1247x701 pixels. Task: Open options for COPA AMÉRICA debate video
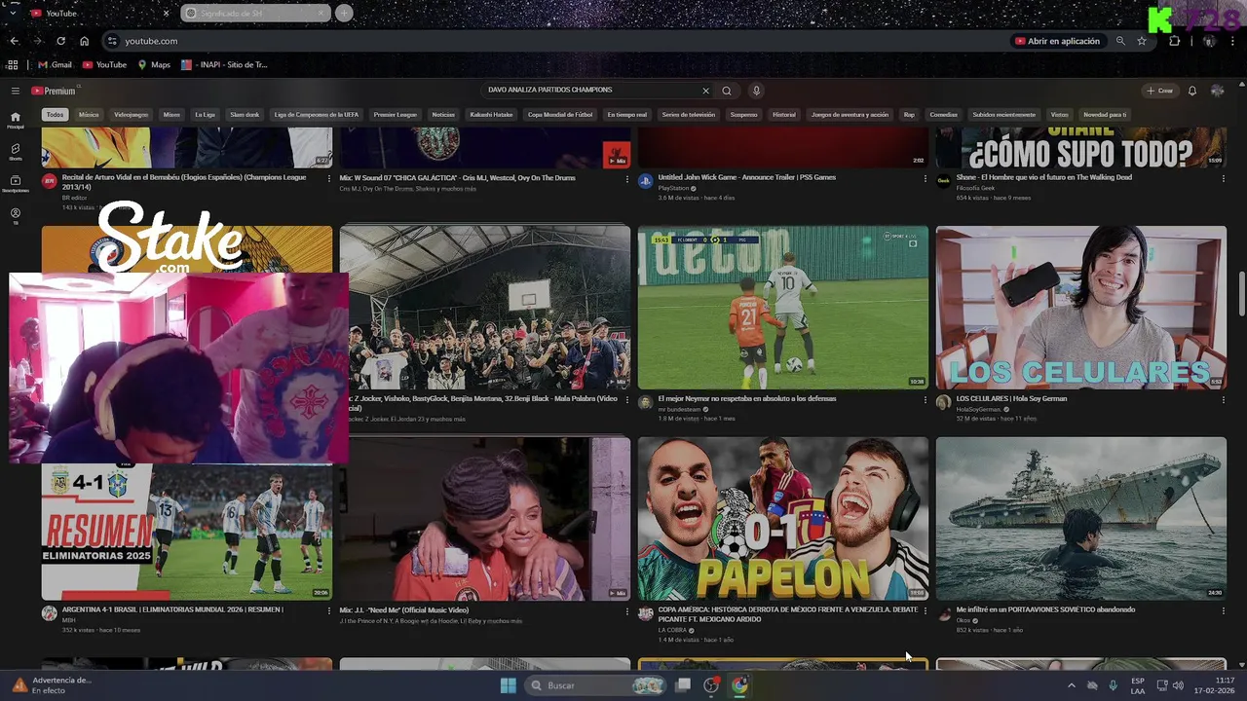[x=925, y=611]
